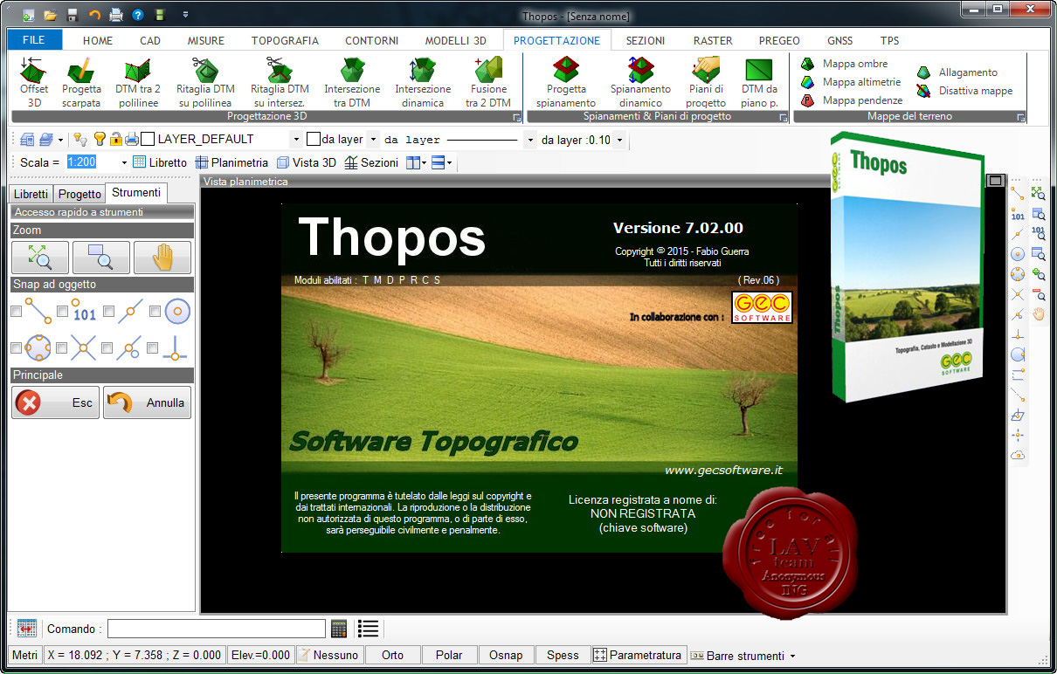The height and width of the screenshot is (674, 1057).
Task: Open the line width 'da layer :0.10' dropdown
Action: (619, 140)
